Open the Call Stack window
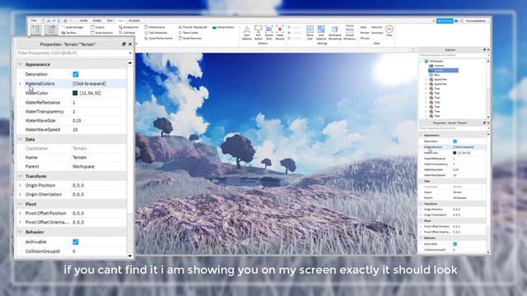This screenshot has width=527, height=296. (127, 33)
